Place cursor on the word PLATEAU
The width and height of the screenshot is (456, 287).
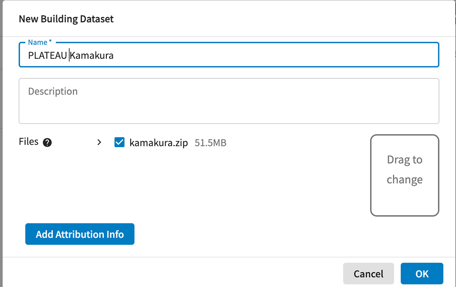click(x=47, y=56)
